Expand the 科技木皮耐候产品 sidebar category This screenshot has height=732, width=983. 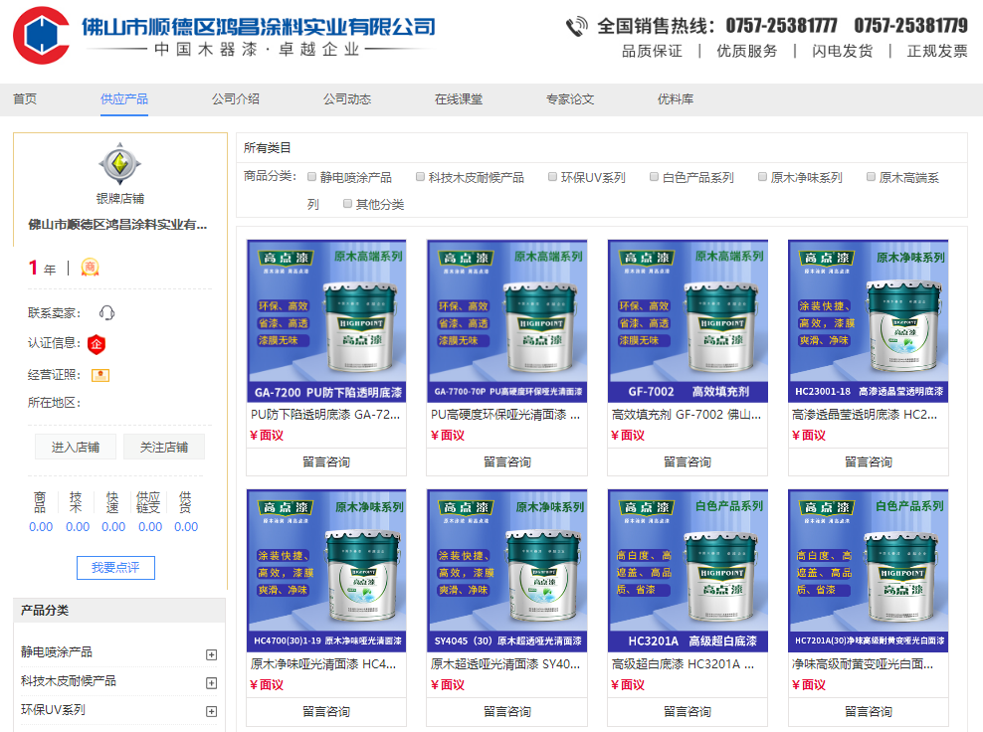coord(211,682)
